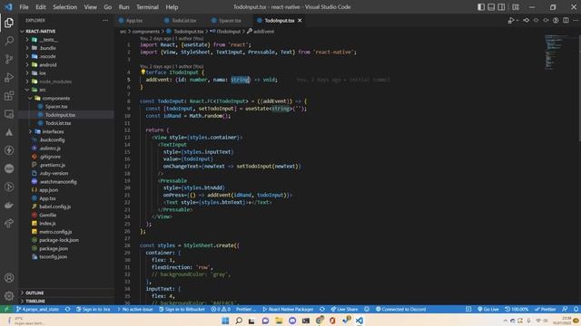Viewport: 581px width, 326px height.
Task: Open File Explorer from the taskbar
Action: pos(279,321)
